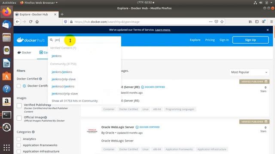Viewport: 275px width, 154px height.
Task: Open the Most Popular sort dropdown
Action: point(249,72)
